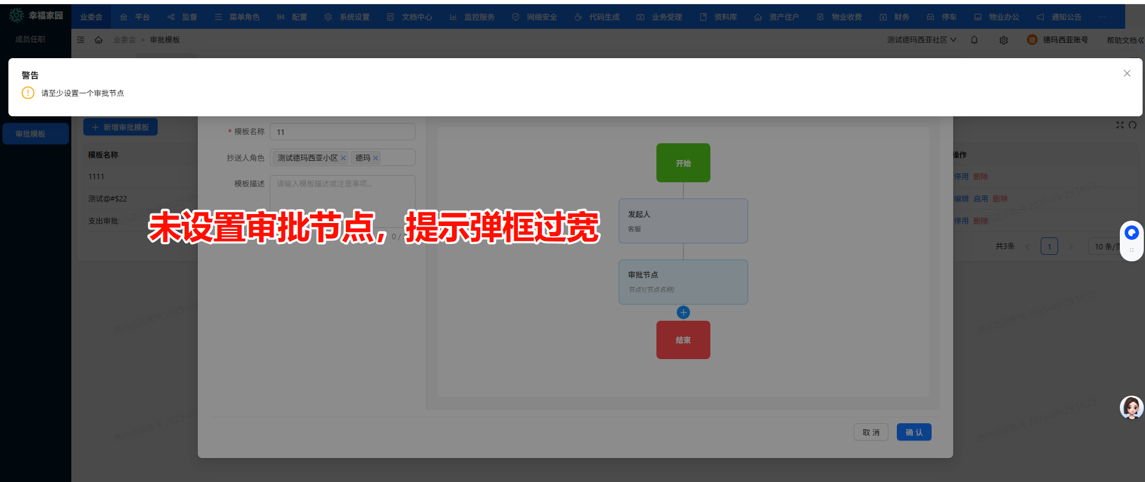The image size is (1145, 482).
Task: Click the 新增审批模板 button
Action: pos(120,127)
